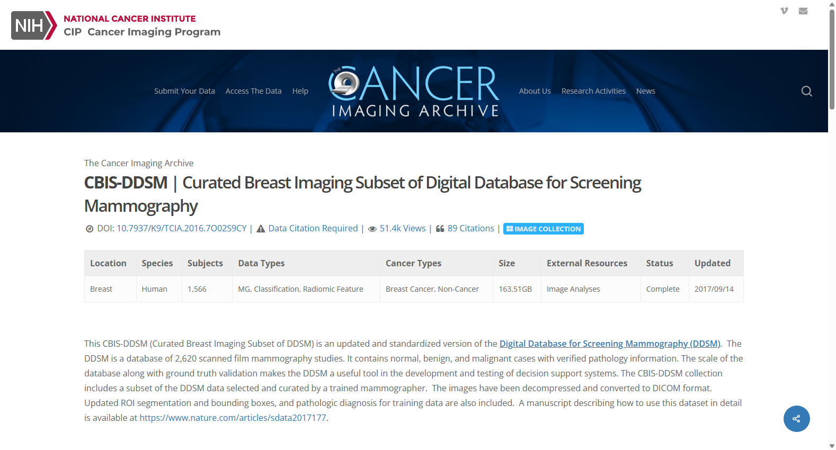Click the email envelope icon

pos(803,11)
